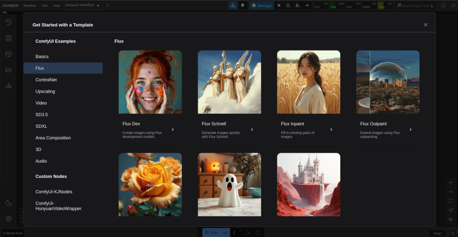This screenshot has width=458, height=237.
Task: Select the Flux Schnell knights thumbnail
Action: click(x=229, y=82)
